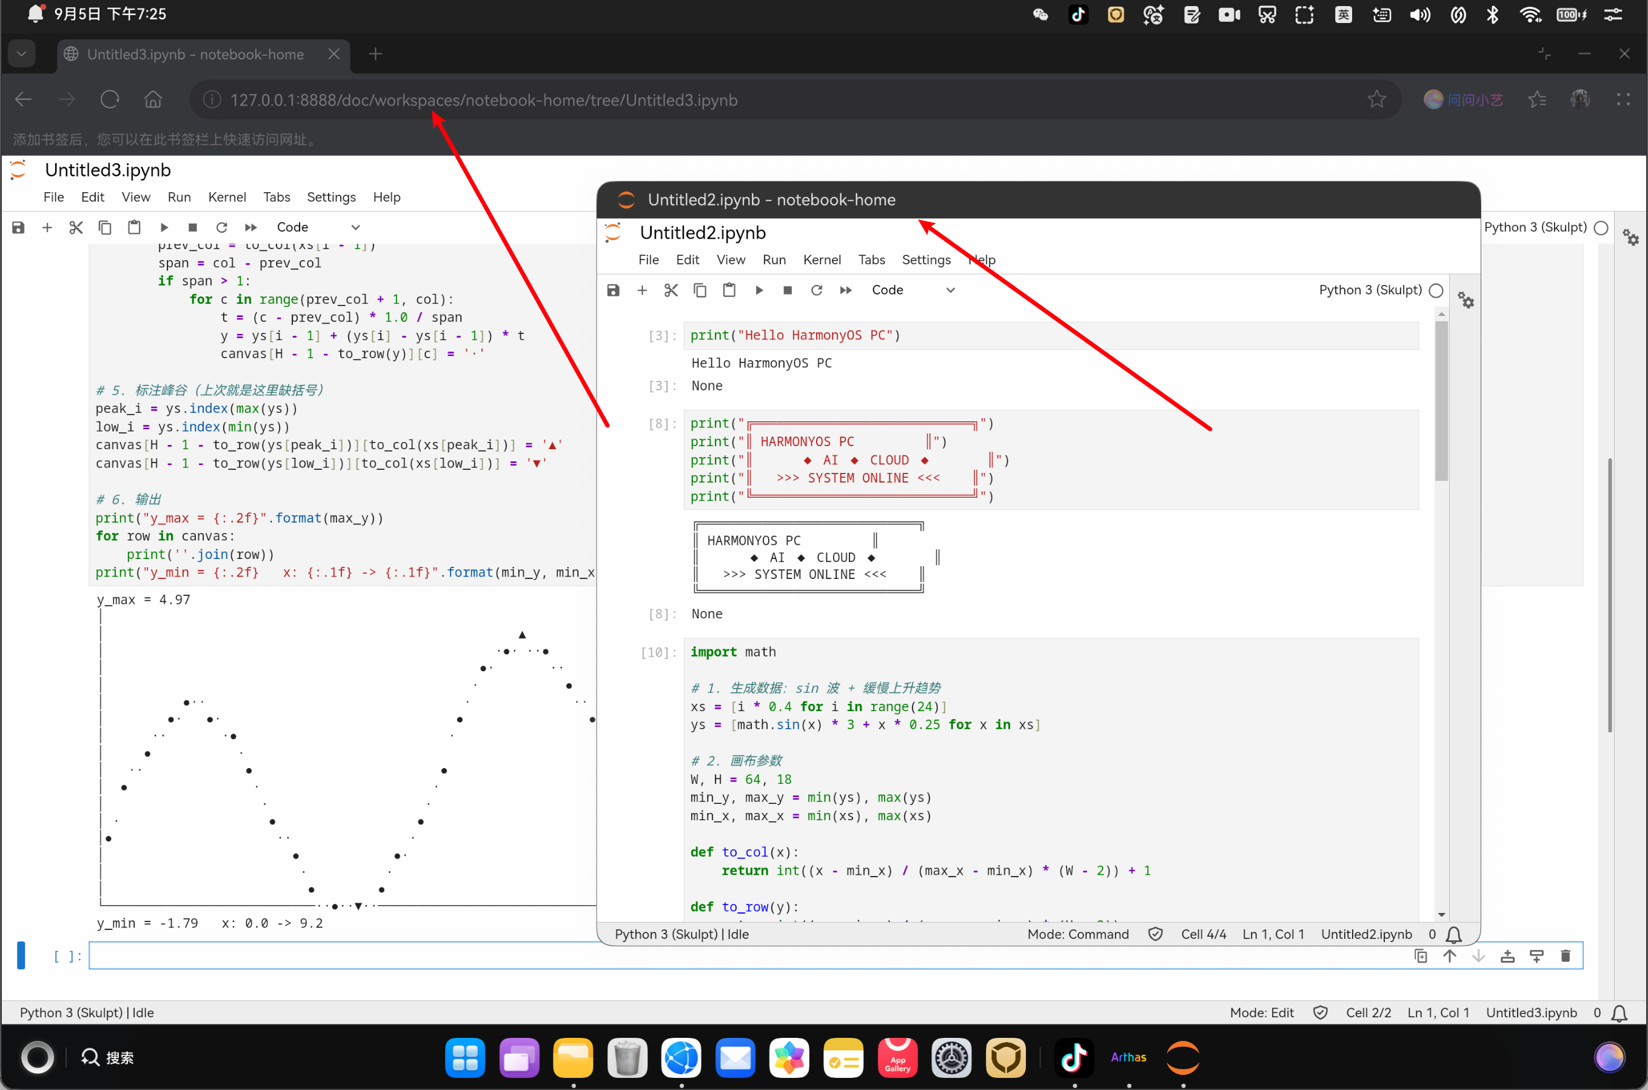This screenshot has width=1648, height=1090.
Task: Open the Settings menu in Untitled3
Action: click(332, 197)
